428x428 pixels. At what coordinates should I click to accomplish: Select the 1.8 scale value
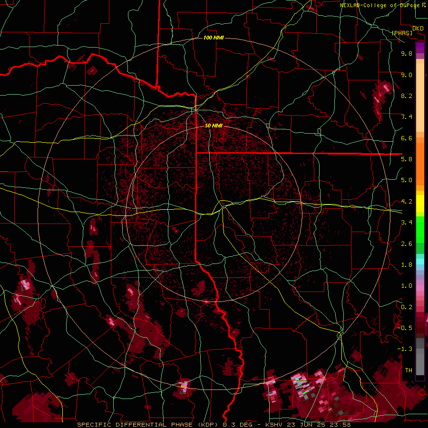point(407,265)
